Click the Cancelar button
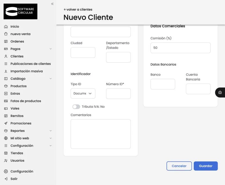Screen dimensions: 225x185 179,166
